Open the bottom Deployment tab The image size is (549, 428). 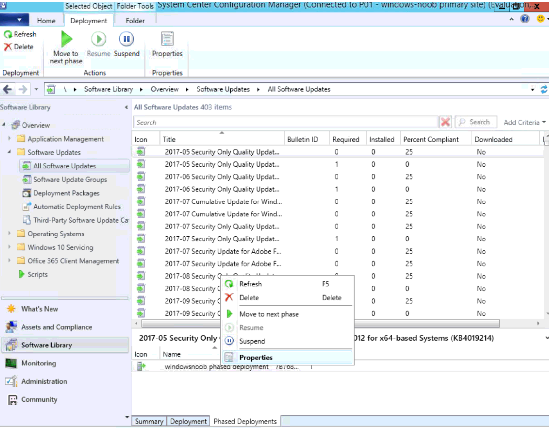point(188,421)
